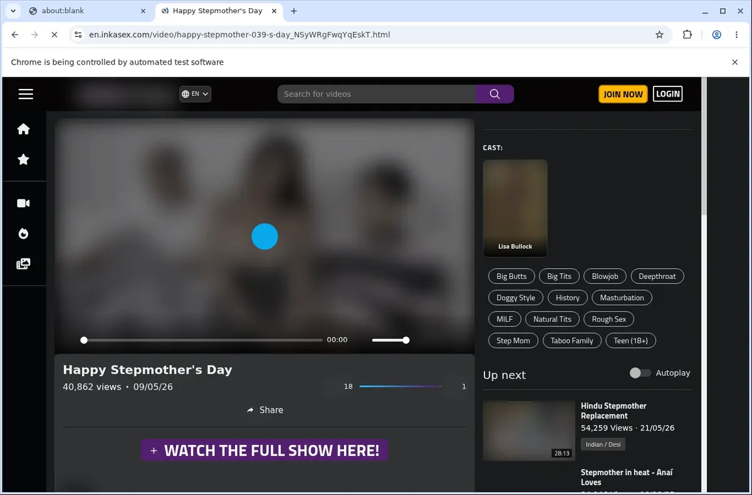Click the browser back arrow
Viewport: 752px width, 495px height.
tap(15, 35)
